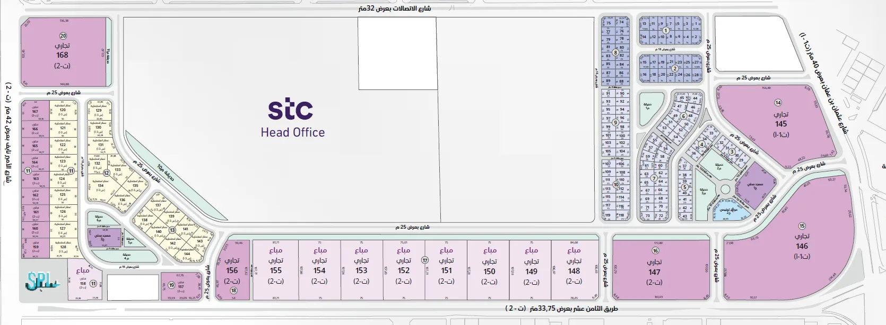Select commercial plot 159

[35, 247]
